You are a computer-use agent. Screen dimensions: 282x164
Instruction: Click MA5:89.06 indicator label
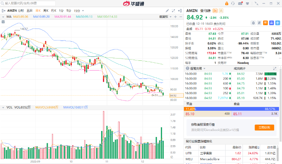21,17
